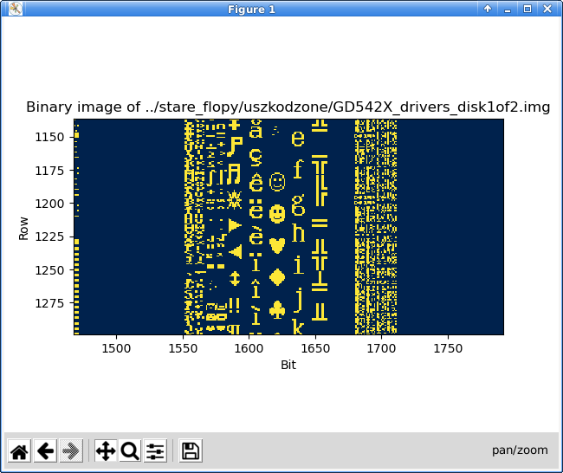Screen dimensions: 563x473
Task: Click the right-pointing triangle glyph in the plot
Action: tap(235, 225)
